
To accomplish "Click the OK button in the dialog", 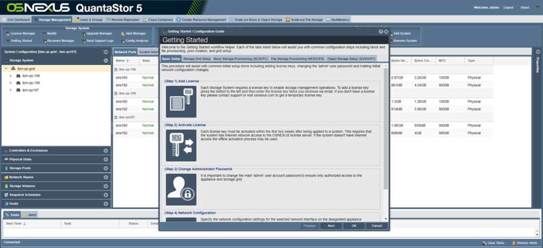I will click(x=354, y=226).
